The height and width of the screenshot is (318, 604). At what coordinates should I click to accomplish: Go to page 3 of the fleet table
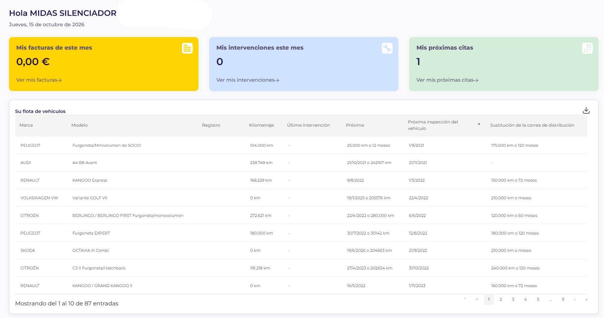click(513, 299)
